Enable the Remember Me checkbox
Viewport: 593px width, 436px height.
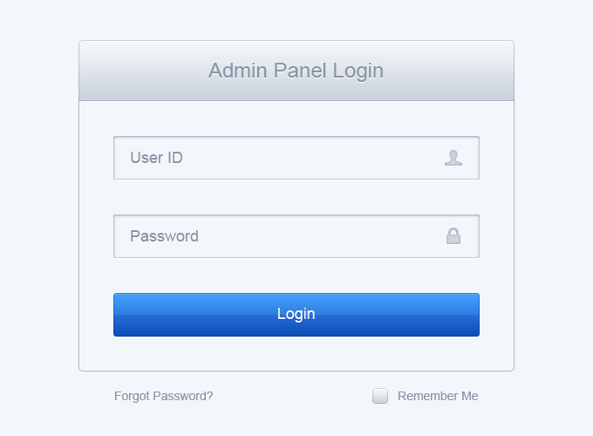(x=380, y=396)
